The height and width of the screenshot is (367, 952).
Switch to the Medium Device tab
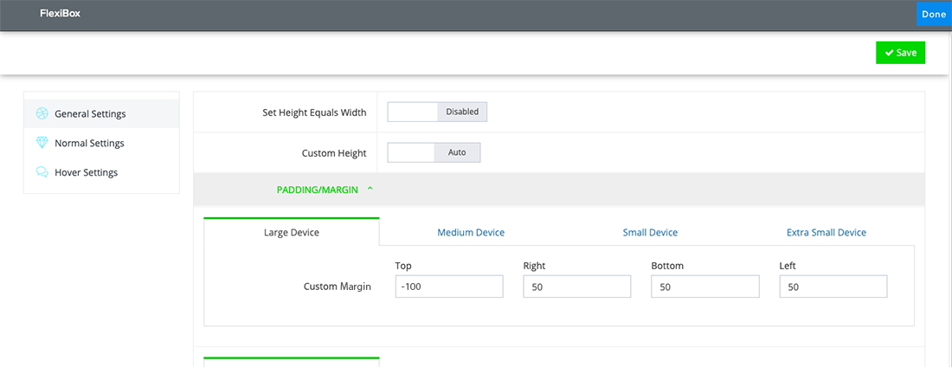pyautogui.click(x=471, y=232)
